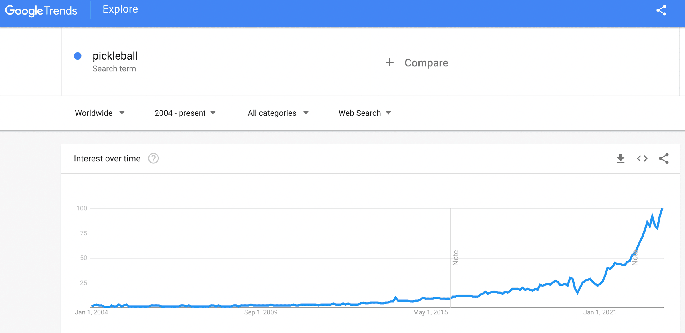Open the 2004 - present date range dropdown
The height and width of the screenshot is (333, 685).
tap(185, 113)
